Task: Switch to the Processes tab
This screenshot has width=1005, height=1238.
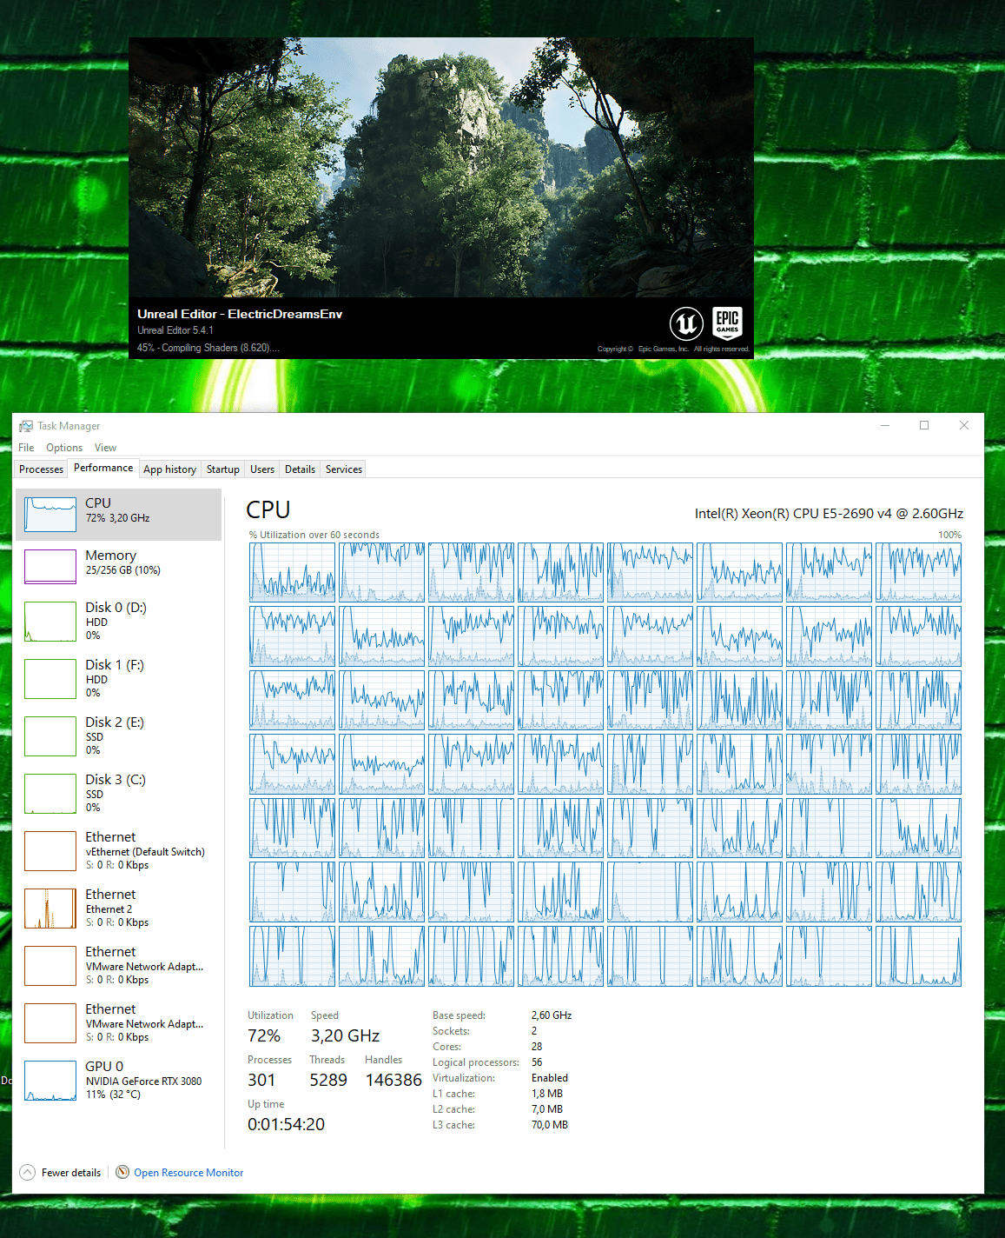Action: click(x=41, y=469)
